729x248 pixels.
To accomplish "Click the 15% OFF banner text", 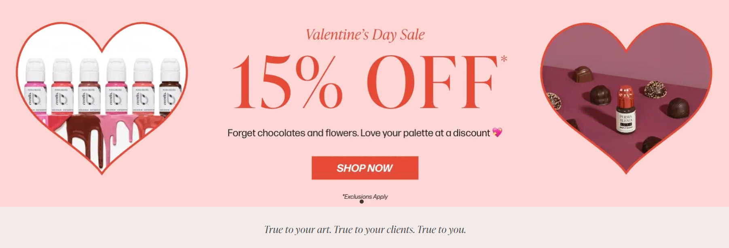I will (364, 82).
